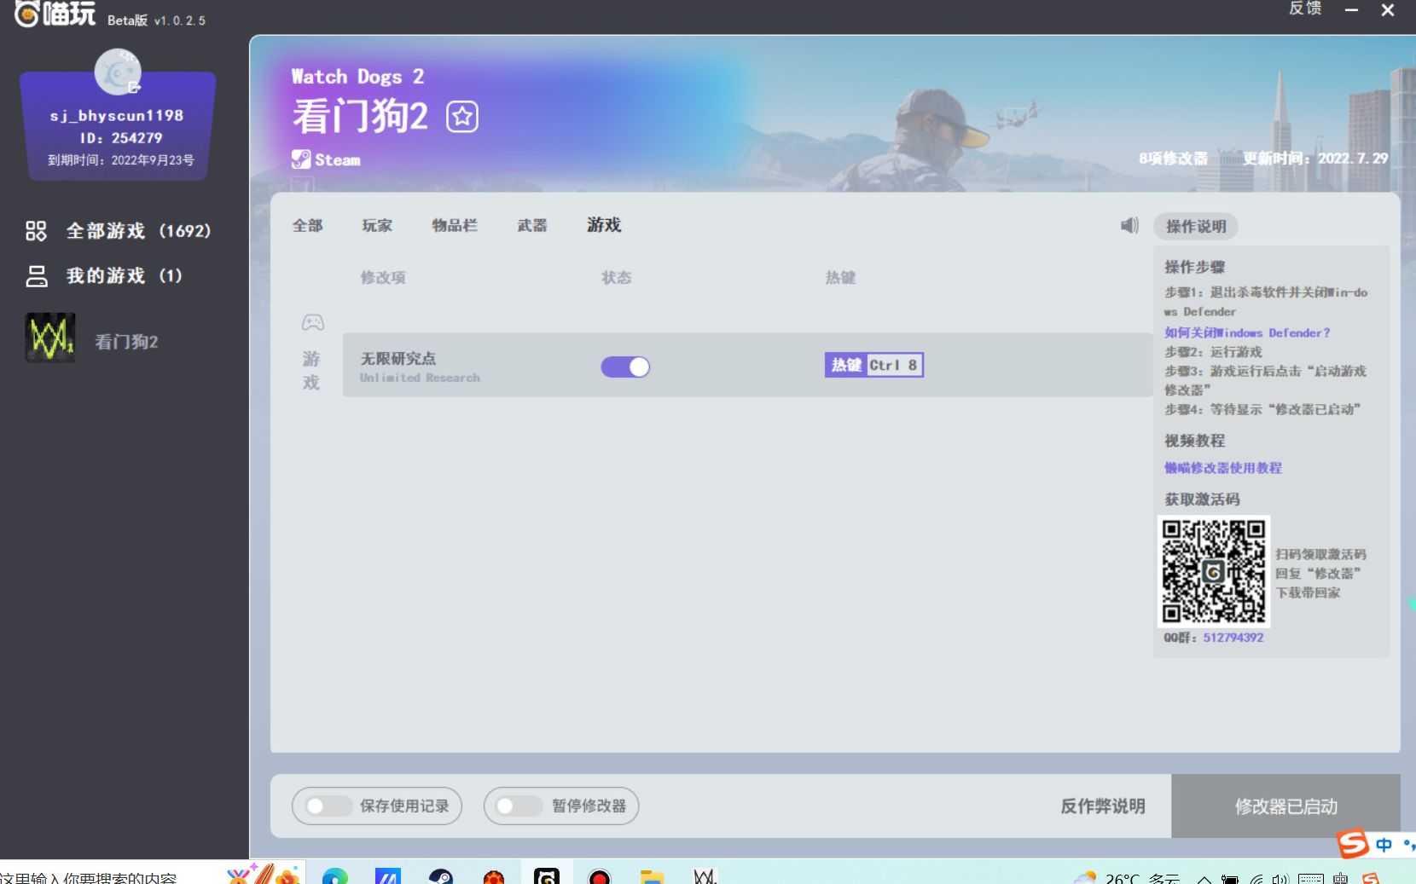Click the Watch Dogs 2 icon on taskbar

[705, 876]
